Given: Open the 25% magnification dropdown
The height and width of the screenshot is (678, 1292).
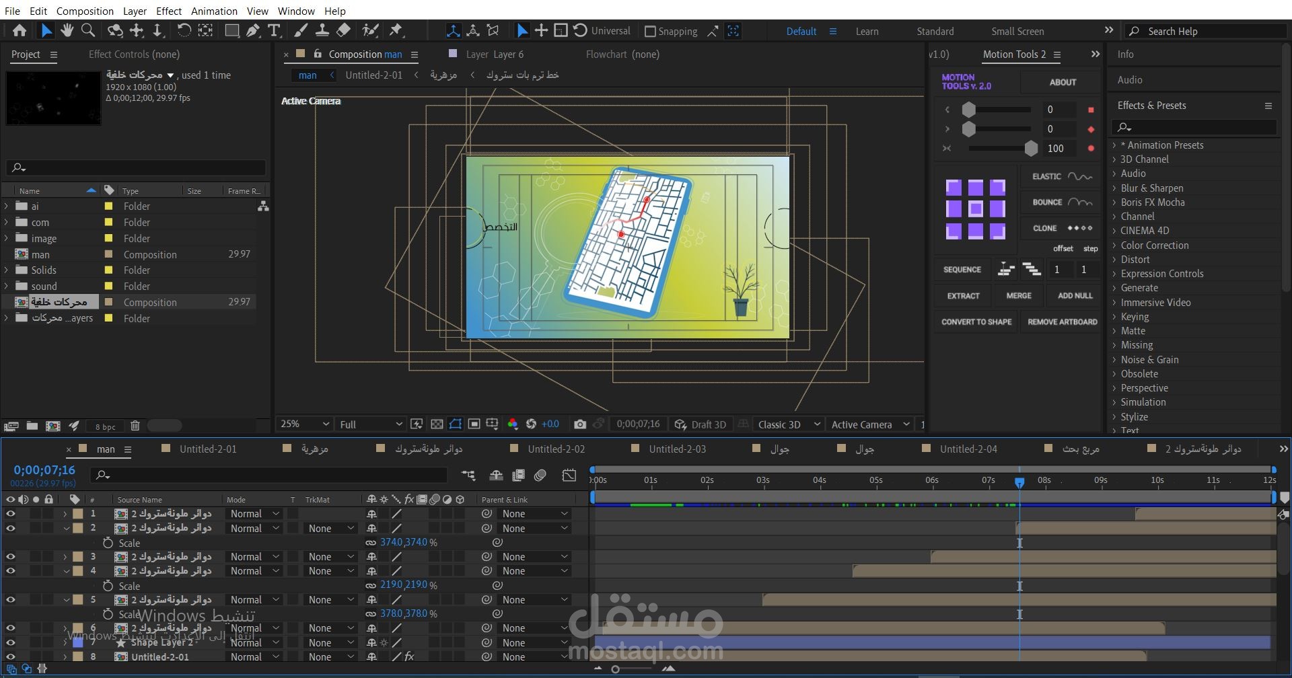Looking at the screenshot, I should click(305, 424).
